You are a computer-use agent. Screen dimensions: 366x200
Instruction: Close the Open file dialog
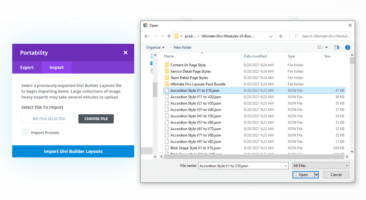click(350, 25)
